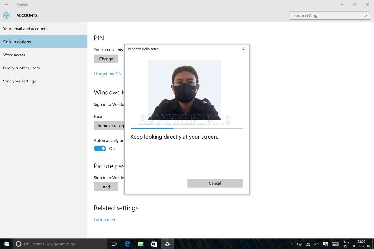Select Sign-in options in the sidebar
Screen dimensions: 374x249
(x=44, y=42)
